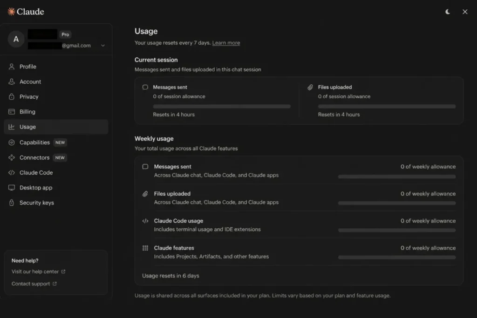Click the NEW badge beside Capabilities
The width and height of the screenshot is (477, 318).
pyautogui.click(x=60, y=142)
